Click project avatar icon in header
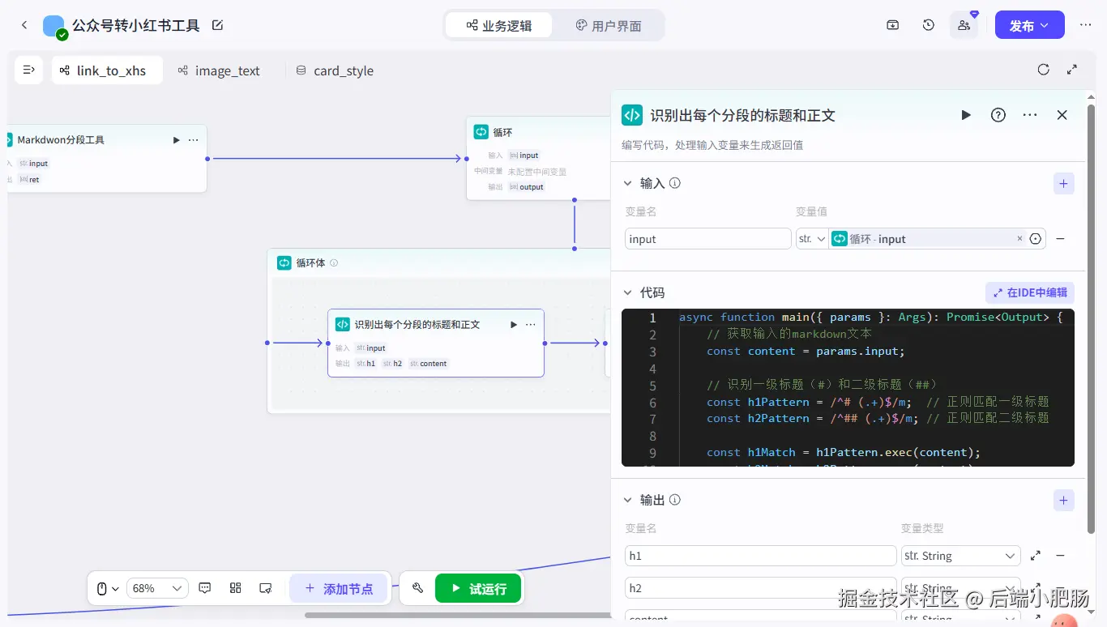 click(x=54, y=26)
